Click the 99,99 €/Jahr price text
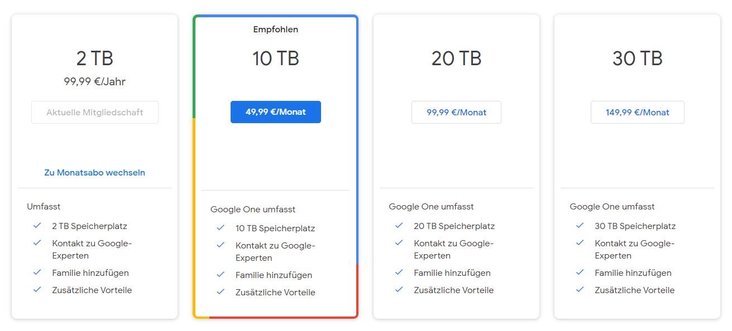 (95, 82)
